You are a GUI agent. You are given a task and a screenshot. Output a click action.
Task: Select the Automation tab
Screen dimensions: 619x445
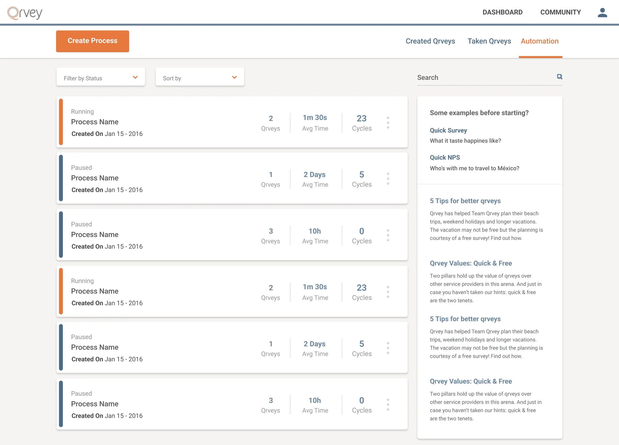coord(539,41)
